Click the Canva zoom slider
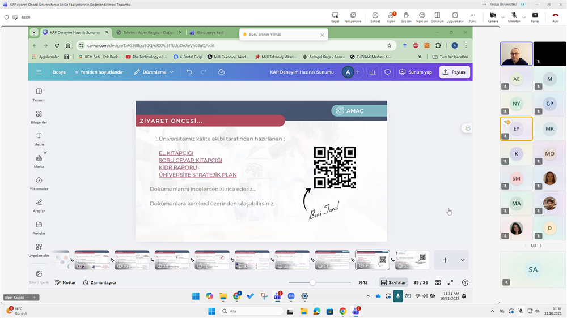This screenshot has height=318, width=567. [x=312, y=282]
